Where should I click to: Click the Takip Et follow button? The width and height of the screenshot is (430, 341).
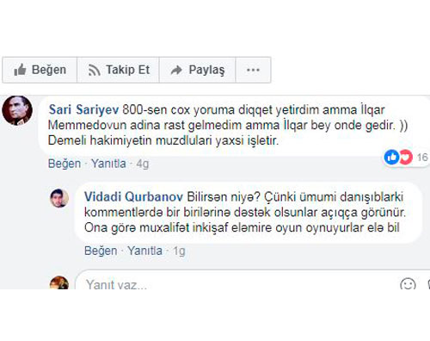point(118,70)
